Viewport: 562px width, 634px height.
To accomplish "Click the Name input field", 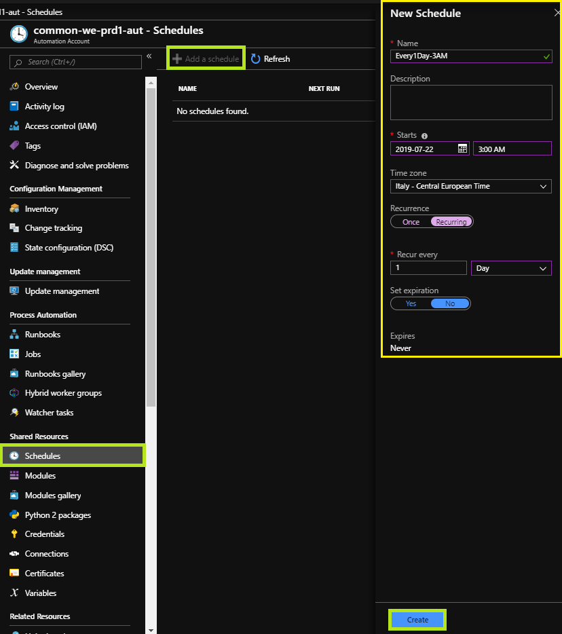I will (x=471, y=56).
